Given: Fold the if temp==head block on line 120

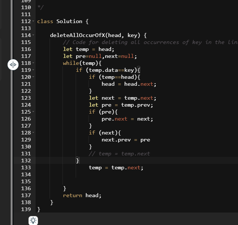Looking at the screenshot, I should tap(33, 77).
